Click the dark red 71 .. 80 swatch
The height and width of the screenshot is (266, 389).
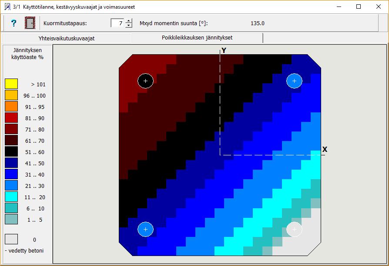11,129
